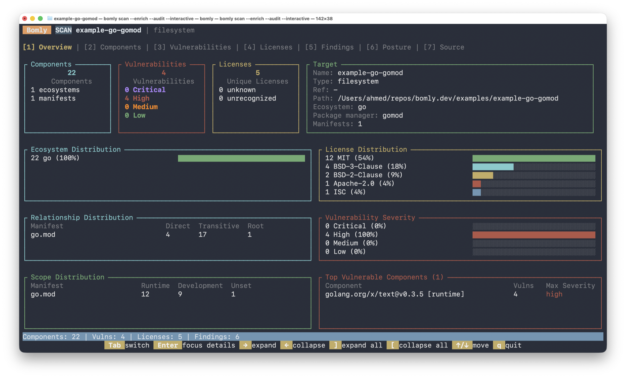Click '0 unrecognized' in Licenses box
Screen dimensions: 626x378
pos(247,98)
